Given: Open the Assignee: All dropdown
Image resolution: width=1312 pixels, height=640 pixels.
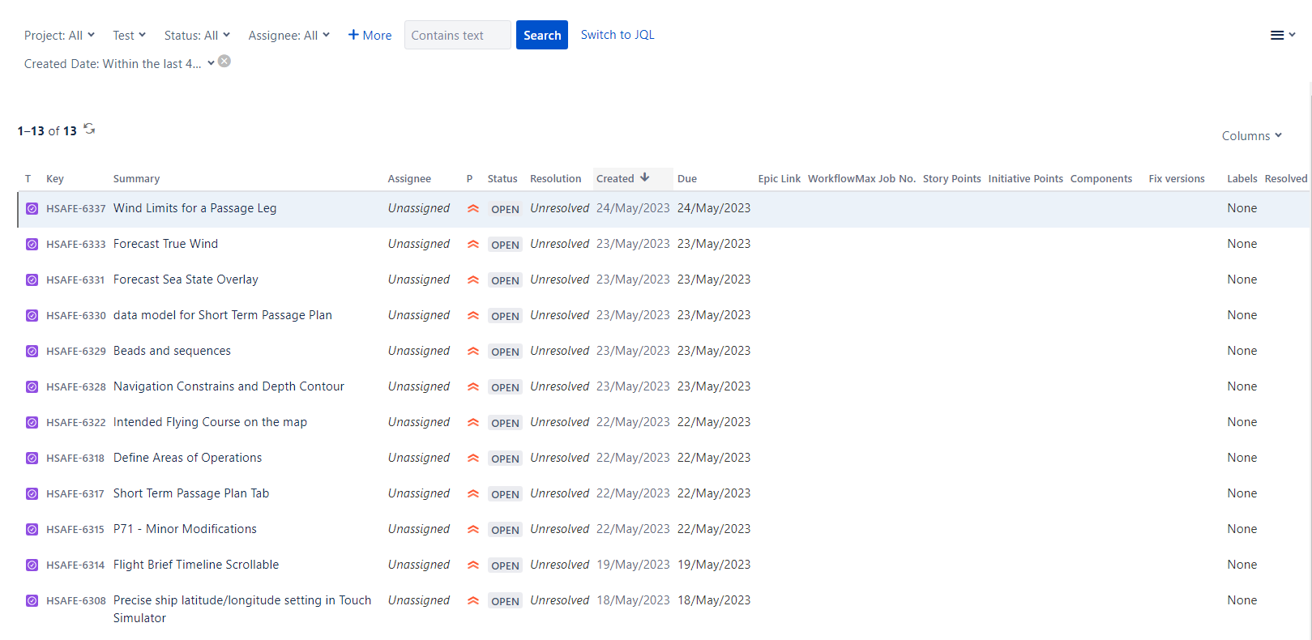Looking at the screenshot, I should tap(288, 35).
